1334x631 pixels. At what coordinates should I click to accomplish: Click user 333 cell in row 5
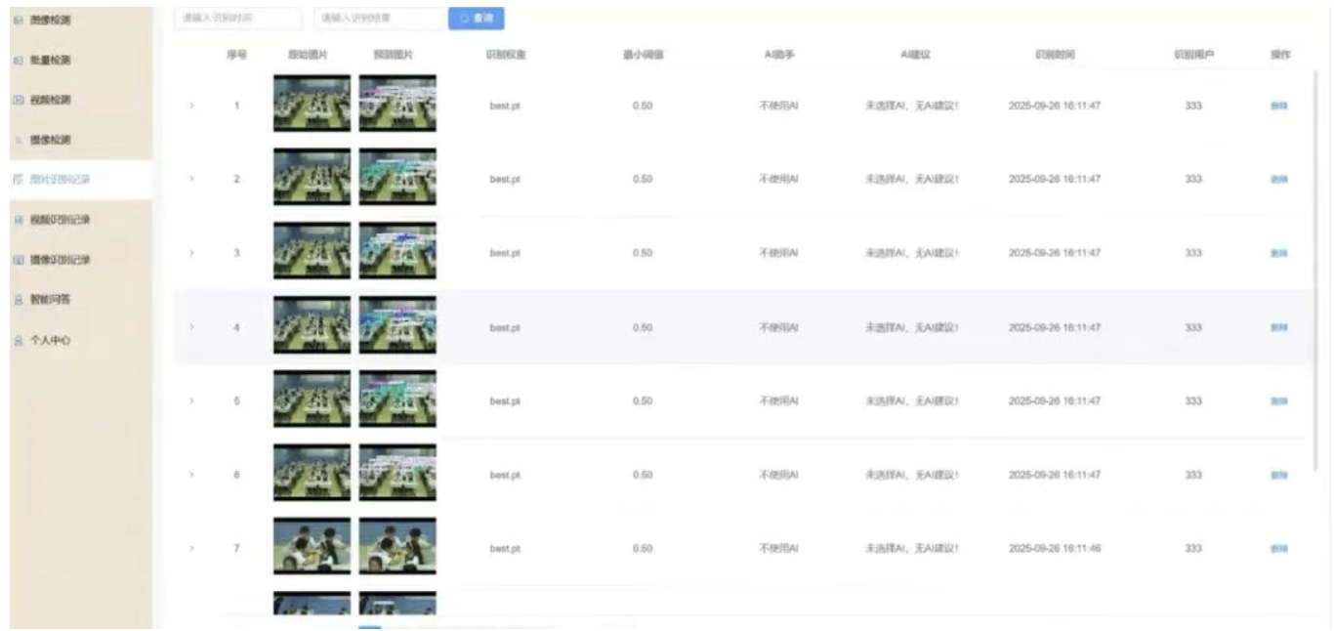coord(1193,401)
